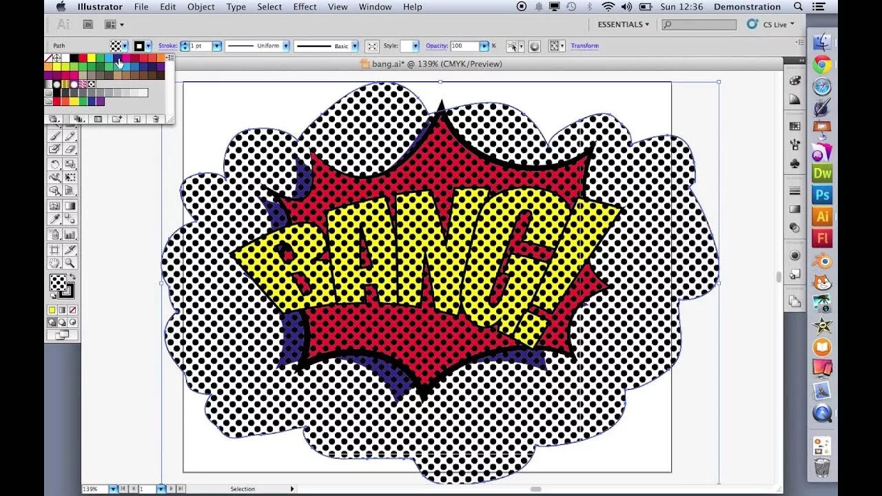The height and width of the screenshot is (496, 882).
Task: Open the ESSENTIALS workspace switcher
Action: (x=624, y=24)
